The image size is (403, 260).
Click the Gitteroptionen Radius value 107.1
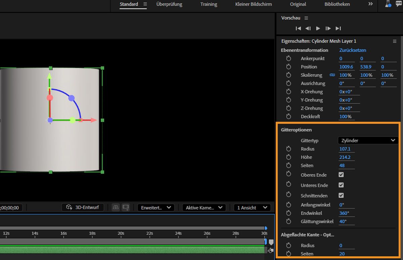point(345,149)
